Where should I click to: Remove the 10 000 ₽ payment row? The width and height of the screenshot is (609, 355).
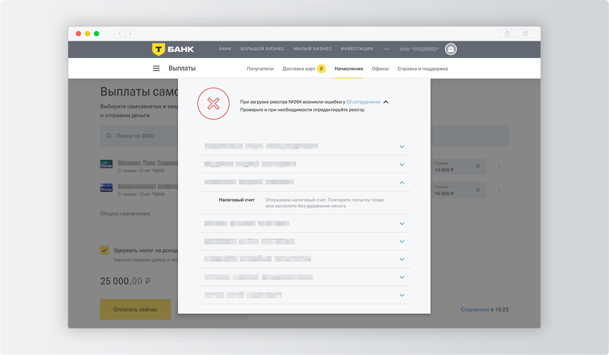478,166
